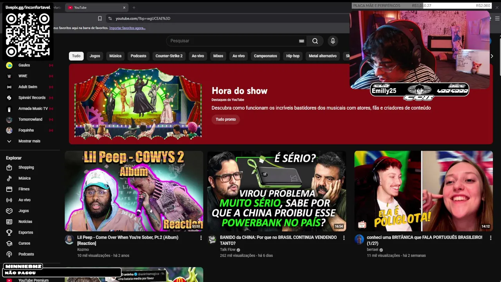Expand Mostrar mais in subscriptions

coord(30,141)
